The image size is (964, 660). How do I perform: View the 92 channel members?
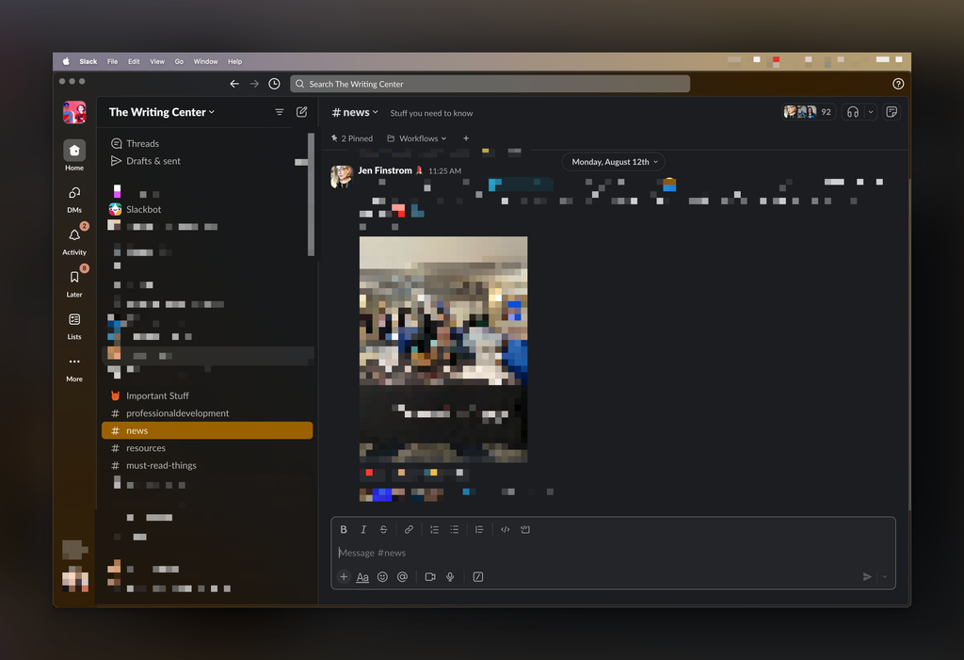pyautogui.click(x=809, y=112)
